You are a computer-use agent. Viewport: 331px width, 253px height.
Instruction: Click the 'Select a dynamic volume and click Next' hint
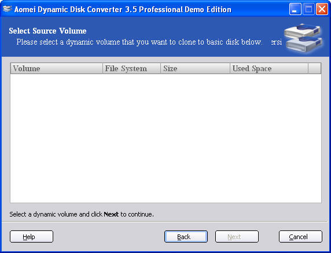[x=82, y=214]
